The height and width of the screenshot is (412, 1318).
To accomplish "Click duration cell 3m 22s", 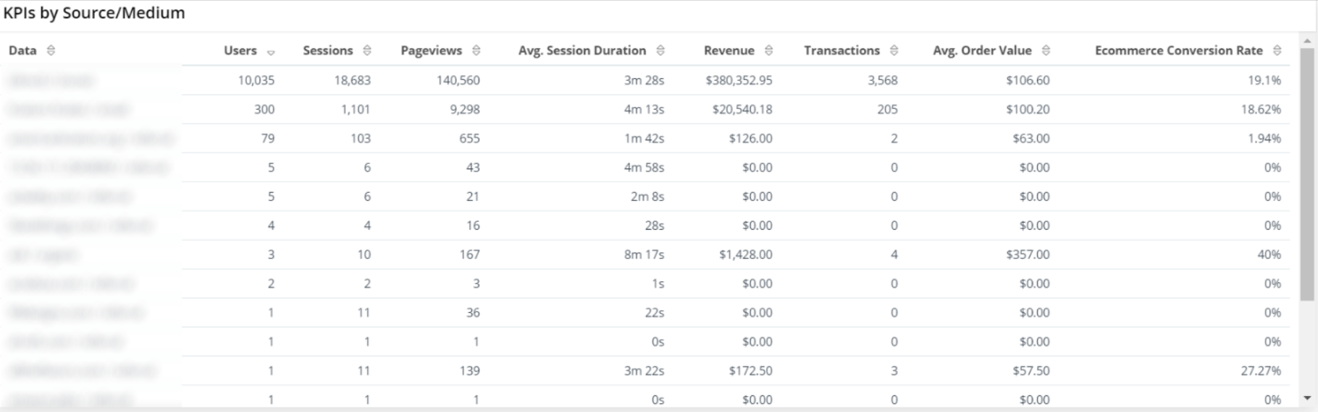I will 645,370.
